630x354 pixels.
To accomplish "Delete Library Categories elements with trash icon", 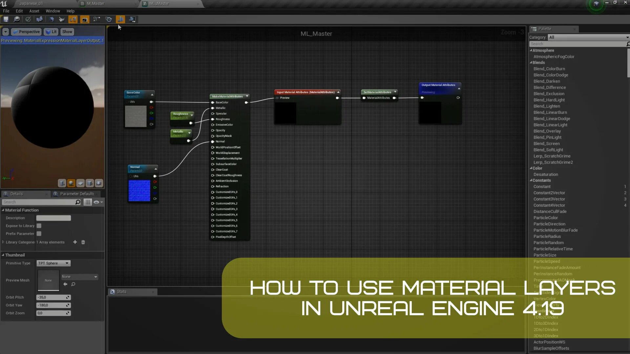I will 83,242.
